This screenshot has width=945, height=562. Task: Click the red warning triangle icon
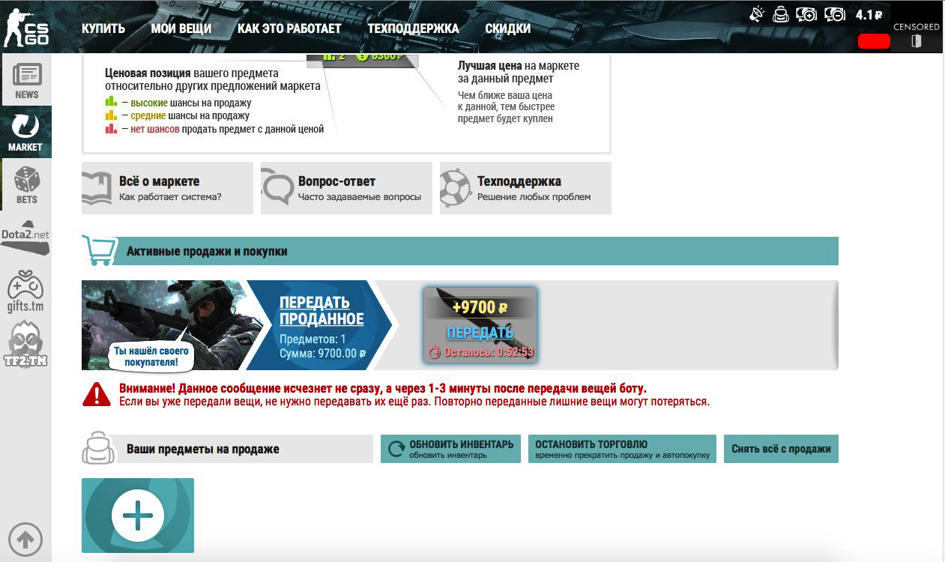[96, 394]
